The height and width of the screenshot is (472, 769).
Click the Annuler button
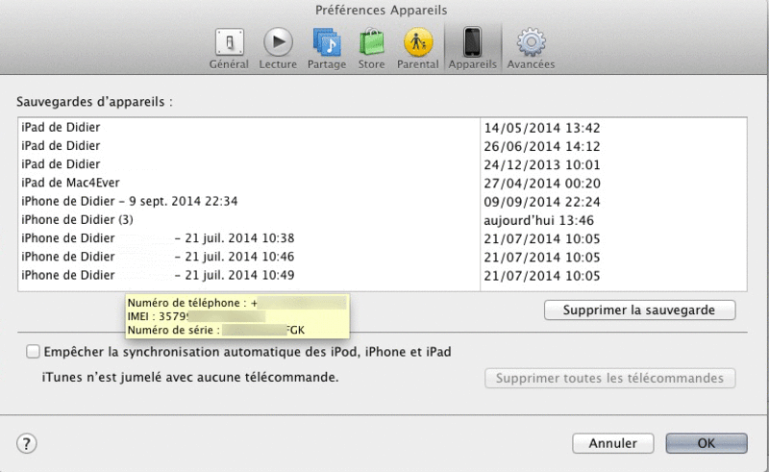(613, 443)
